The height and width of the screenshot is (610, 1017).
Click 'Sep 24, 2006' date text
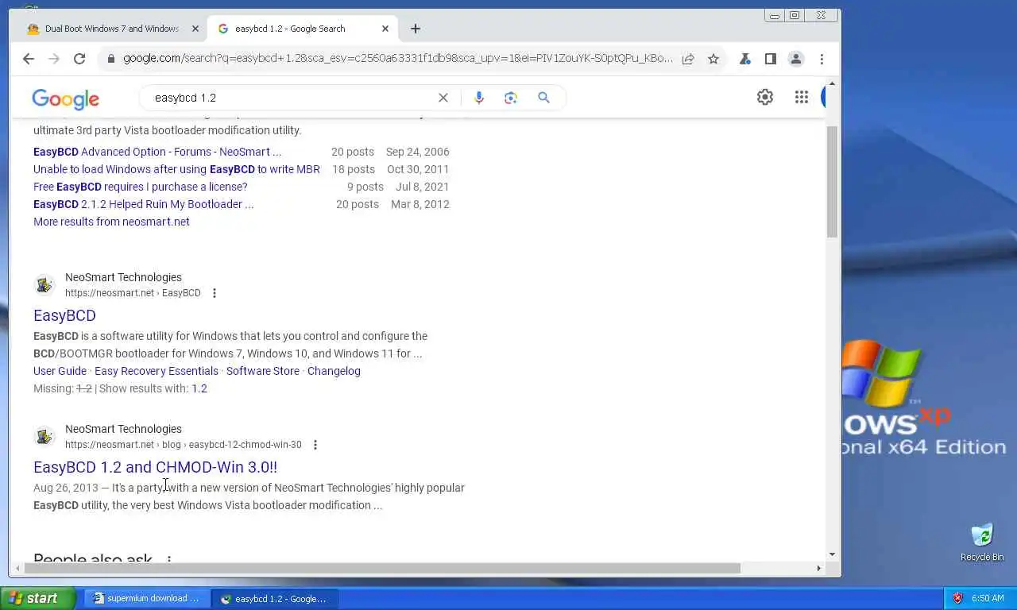pyautogui.click(x=418, y=152)
